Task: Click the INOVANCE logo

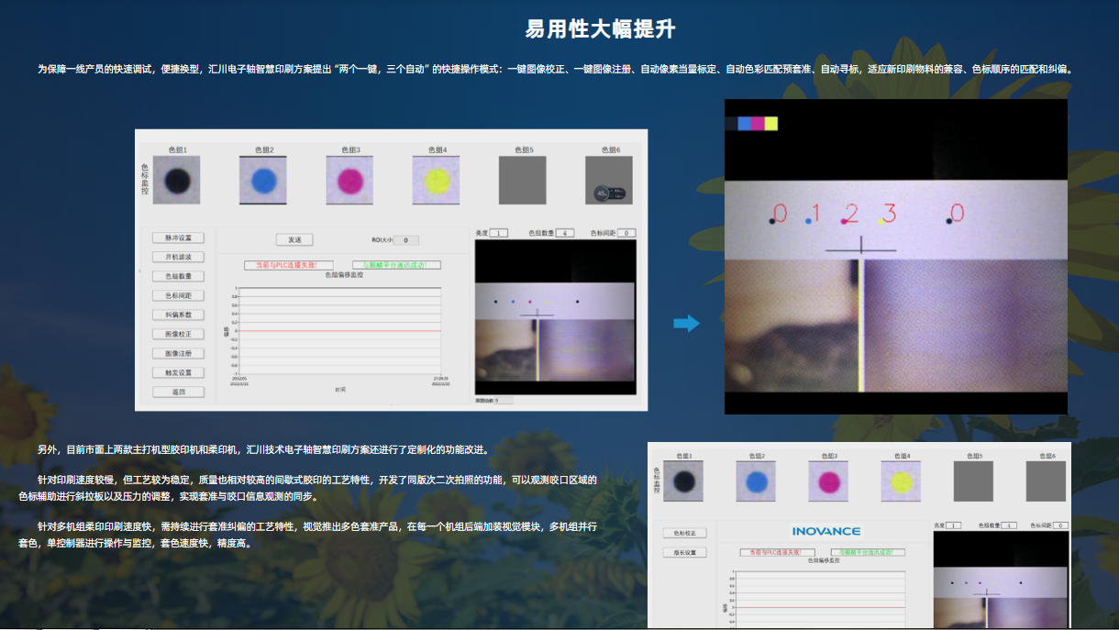Action: point(825,531)
